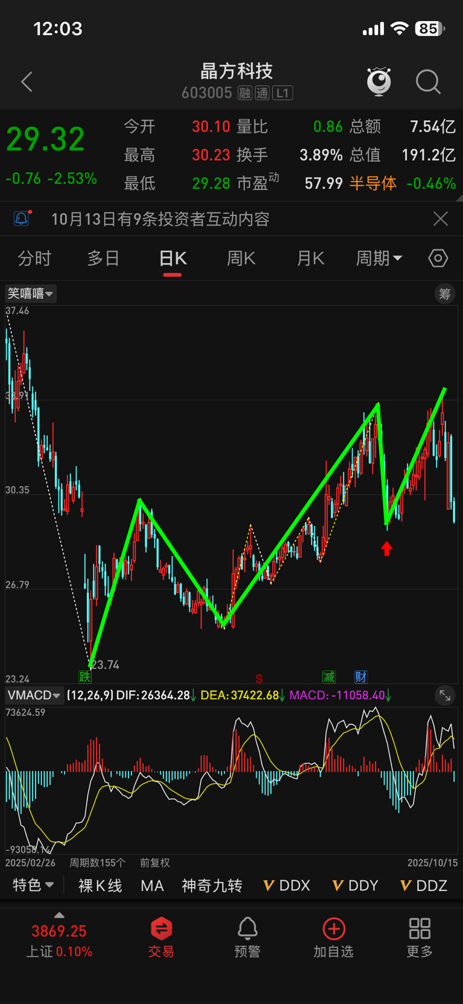
Task: Tap the 总值 191.2亿 value
Action: tap(429, 155)
